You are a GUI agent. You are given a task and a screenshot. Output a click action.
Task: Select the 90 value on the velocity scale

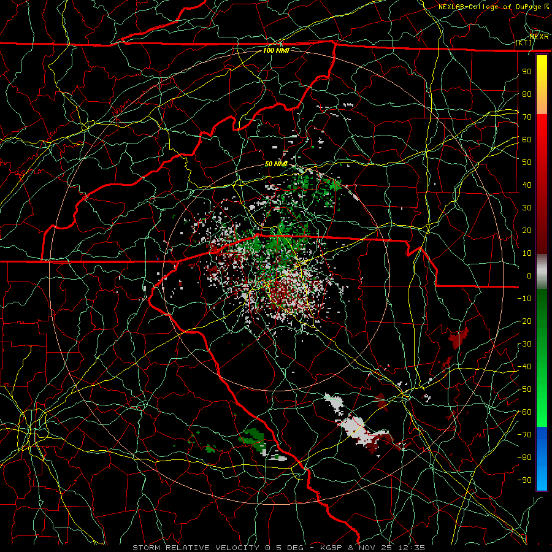click(x=527, y=72)
